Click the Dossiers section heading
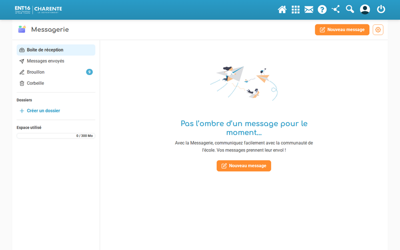Image resolution: width=400 pixels, height=250 pixels. [x=24, y=100]
